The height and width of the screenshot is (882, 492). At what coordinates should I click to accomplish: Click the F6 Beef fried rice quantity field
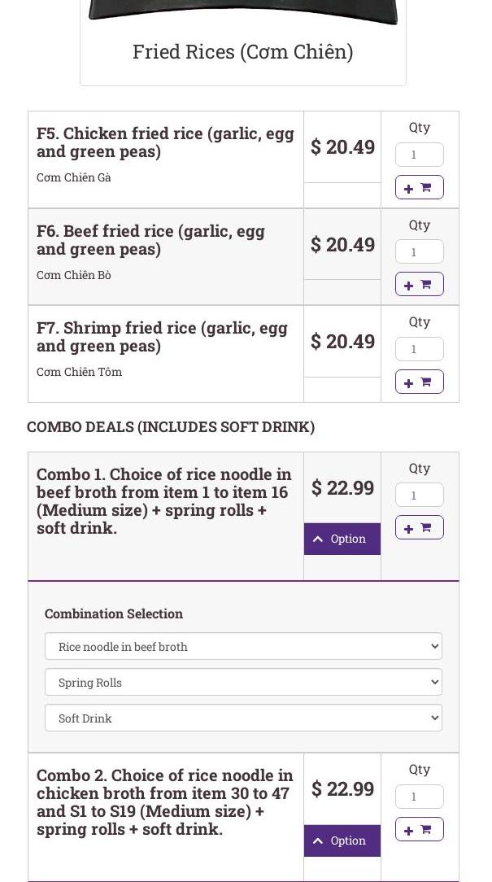(419, 251)
